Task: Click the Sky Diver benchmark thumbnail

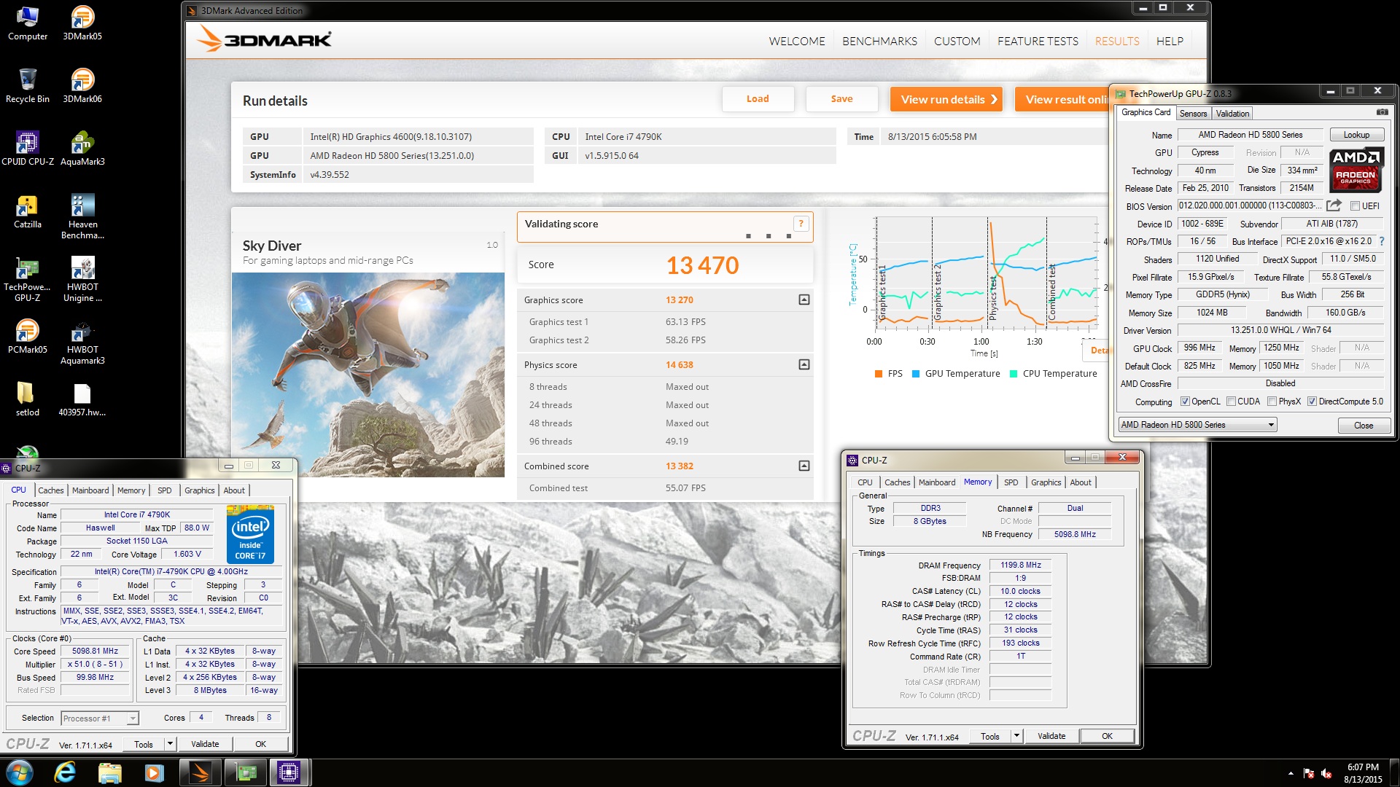Action: pyautogui.click(x=368, y=375)
